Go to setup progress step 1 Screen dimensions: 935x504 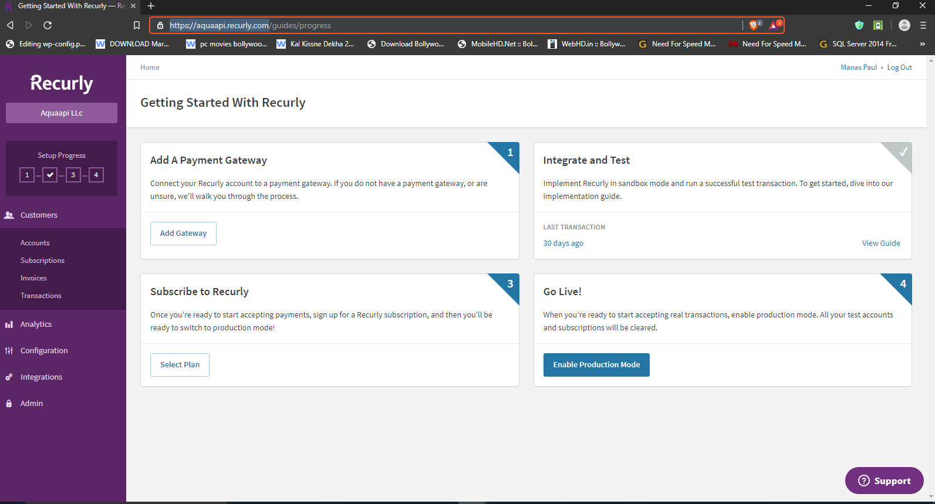[x=27, y=175]
